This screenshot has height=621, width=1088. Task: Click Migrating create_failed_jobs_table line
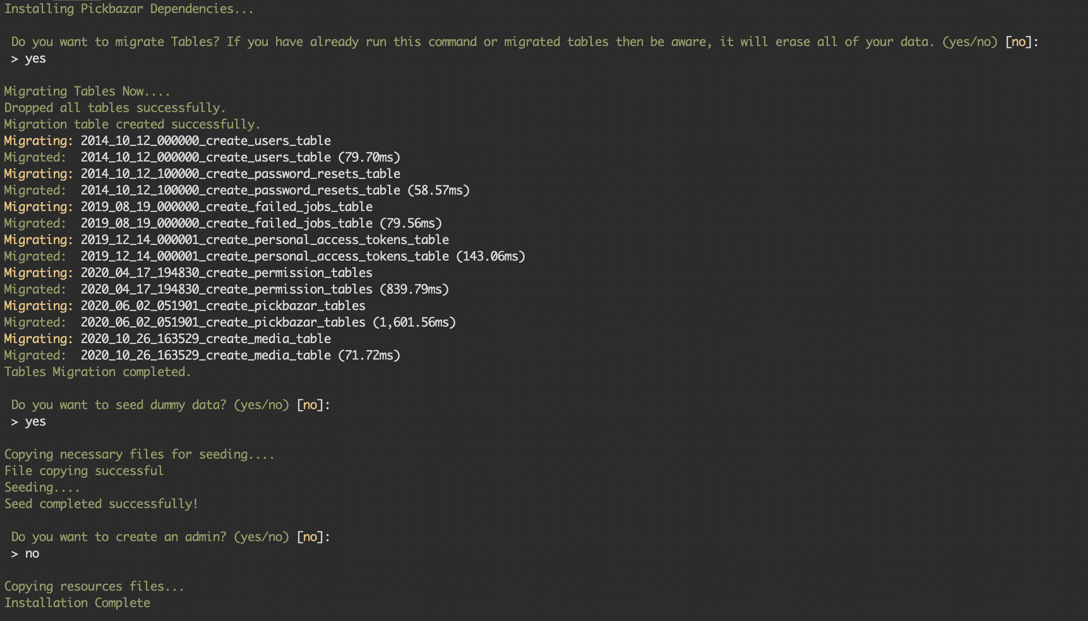tap(188, 207)
